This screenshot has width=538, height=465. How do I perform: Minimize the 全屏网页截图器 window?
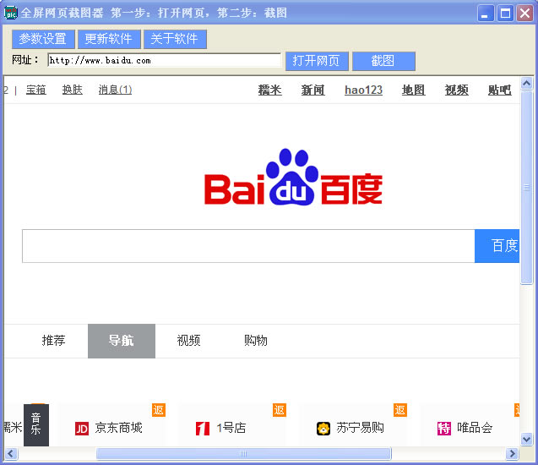click(x=486, y=14)
